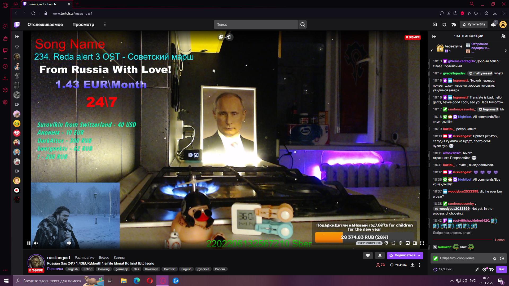
Task: Toggle the theater mode icon
Action: (x=415, y=243)
